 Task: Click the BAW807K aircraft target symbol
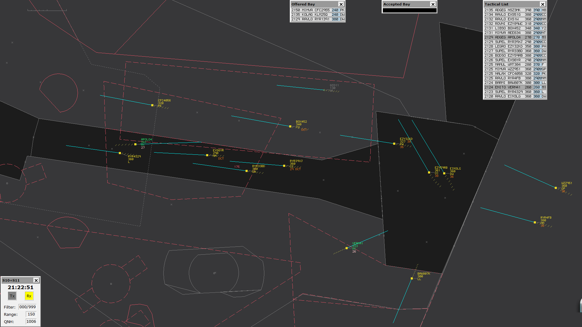[412, 279]
